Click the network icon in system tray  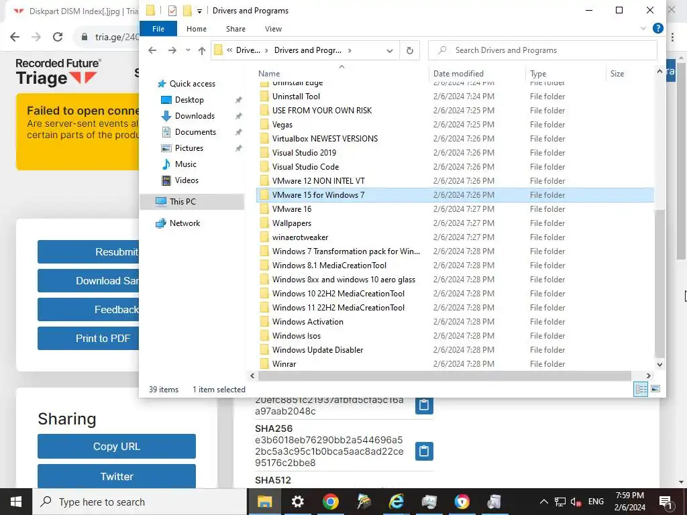point(560,502)
